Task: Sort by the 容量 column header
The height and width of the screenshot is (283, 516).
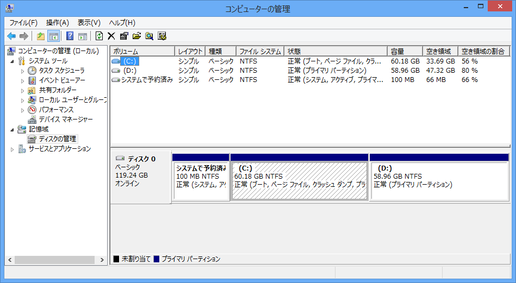Action: click(x=405, y=51)
